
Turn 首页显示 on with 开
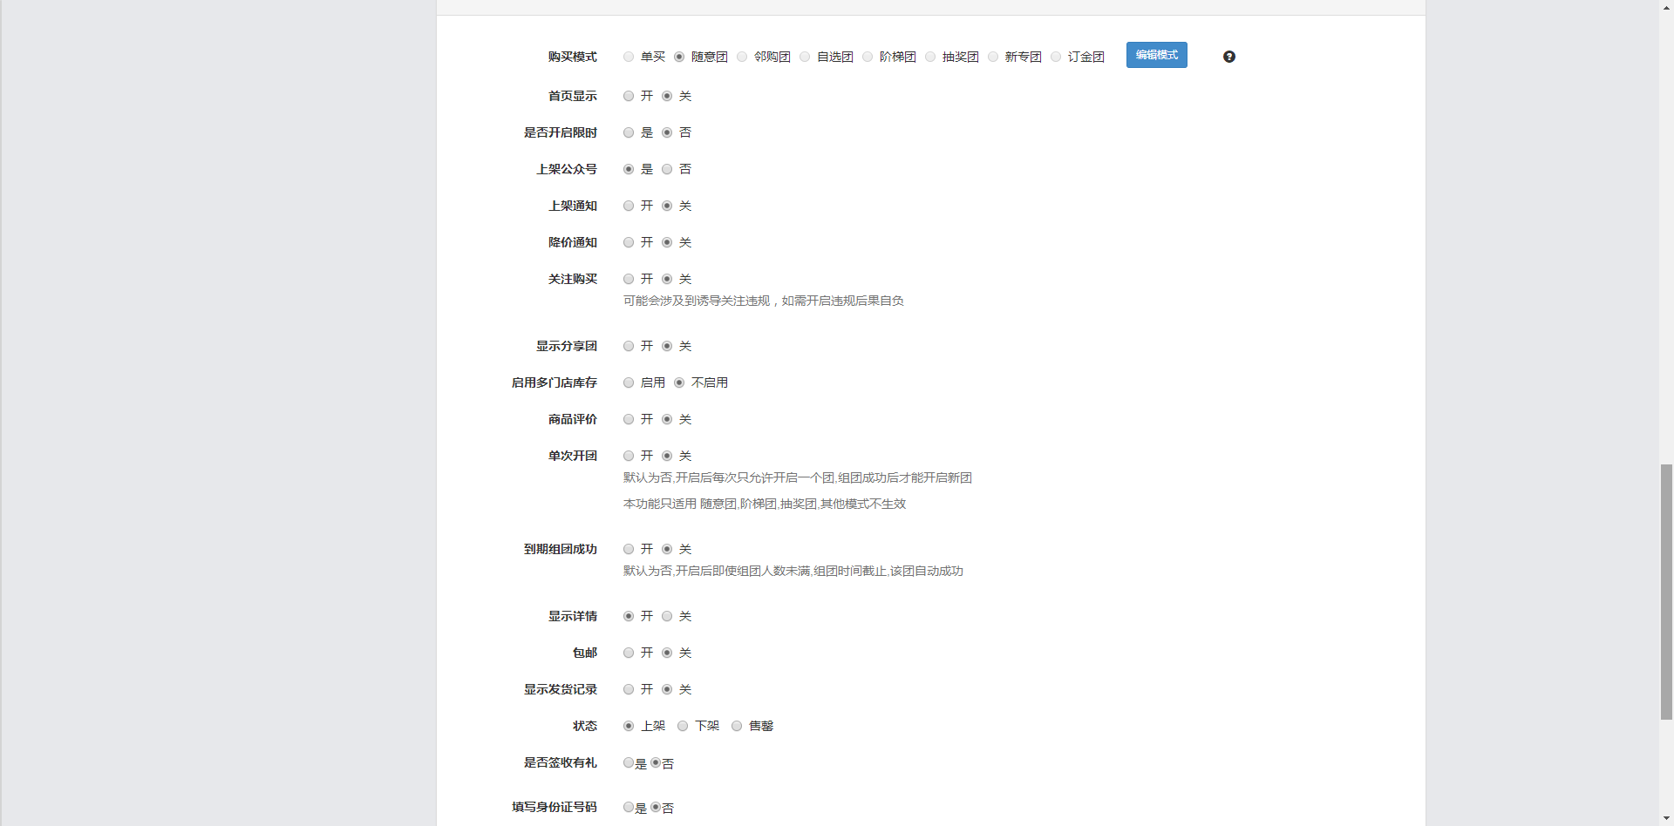pyautogui.click(x=629, y=96)
